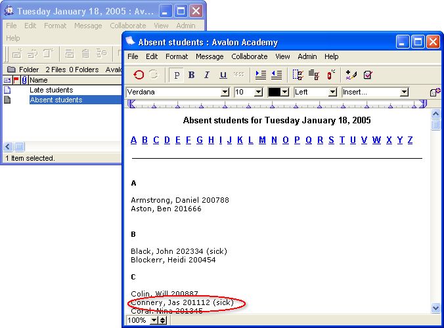Click the paperclip attachment column icon

24,80
